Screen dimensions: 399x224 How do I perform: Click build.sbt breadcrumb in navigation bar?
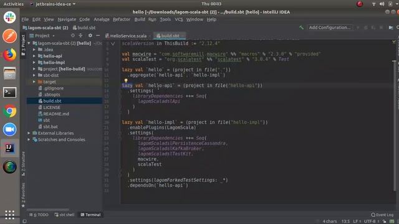pos(84,27)
